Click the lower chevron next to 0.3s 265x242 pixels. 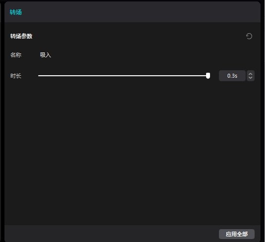(251, 78)
